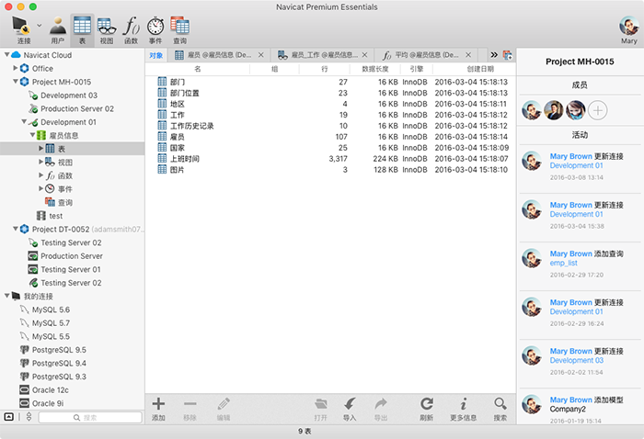This screenshot has width=644, height=439.
Task: Open the 用户 (User) toolbar icon
Action: pos(57,26)
